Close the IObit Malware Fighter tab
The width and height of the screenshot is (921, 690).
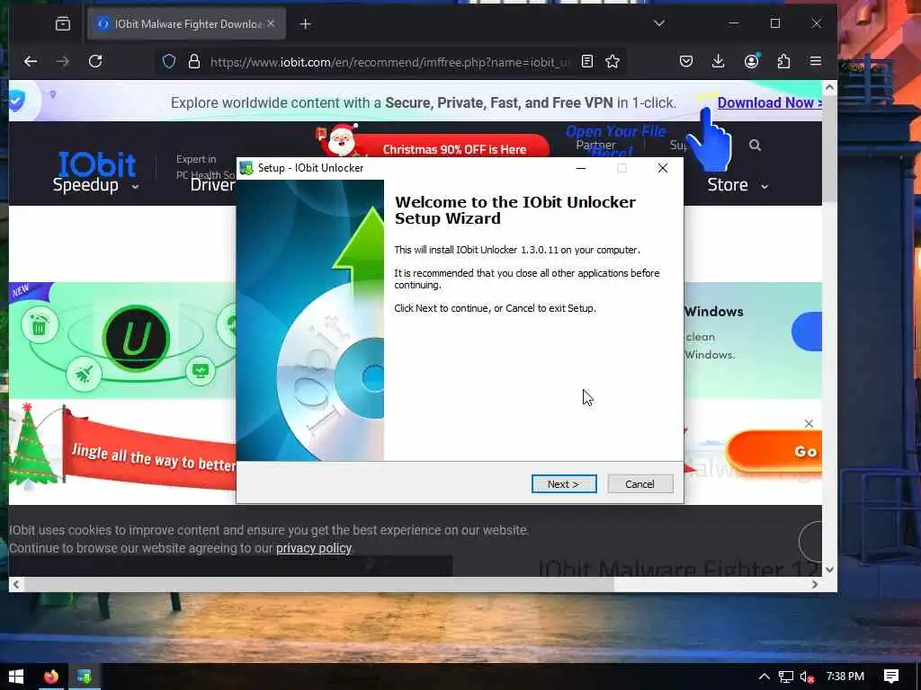271,23
